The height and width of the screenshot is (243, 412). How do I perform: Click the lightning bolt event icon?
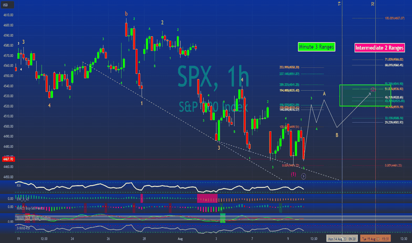304,176
